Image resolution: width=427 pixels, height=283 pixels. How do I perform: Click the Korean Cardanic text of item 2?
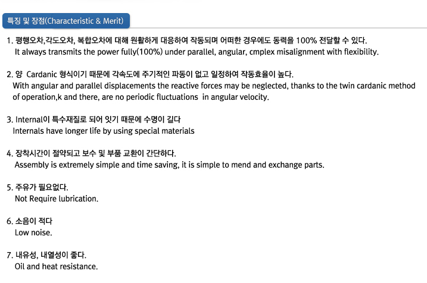(x=150, y=74)
